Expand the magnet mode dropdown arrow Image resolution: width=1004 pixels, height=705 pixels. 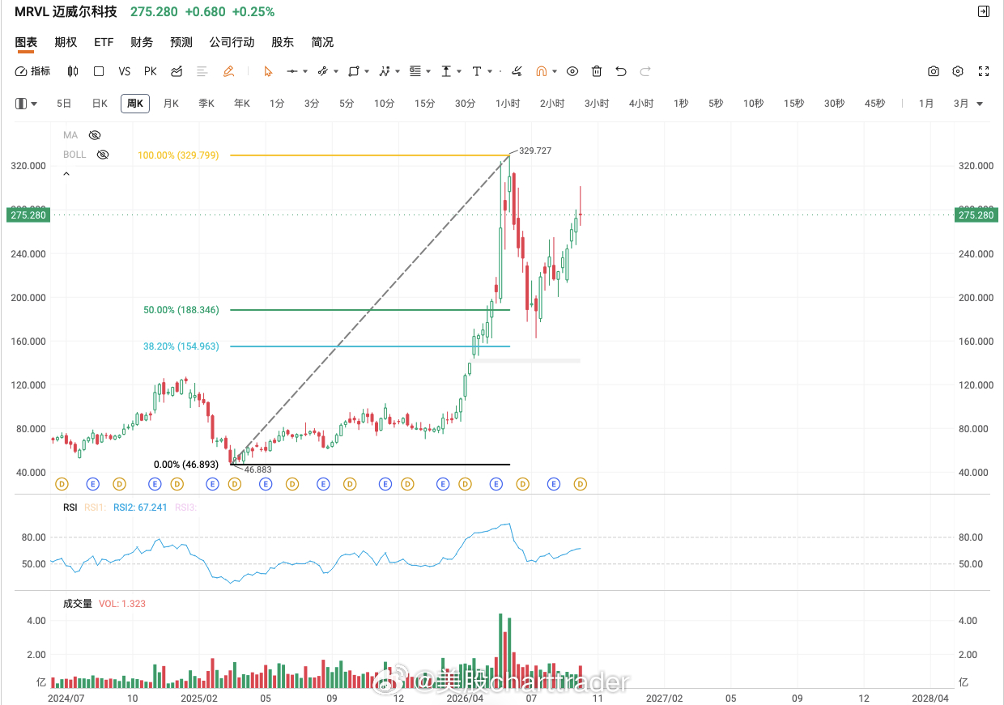(555, 71)
